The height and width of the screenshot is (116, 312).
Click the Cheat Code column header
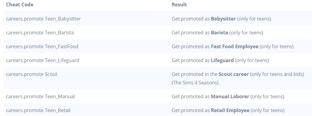[x=20, y=5]
